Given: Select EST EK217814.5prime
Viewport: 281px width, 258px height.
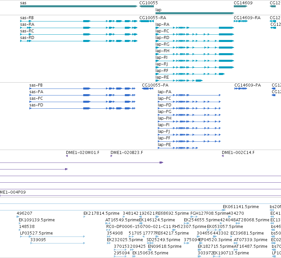Looking at the screenshot, I should click(85, 217).
